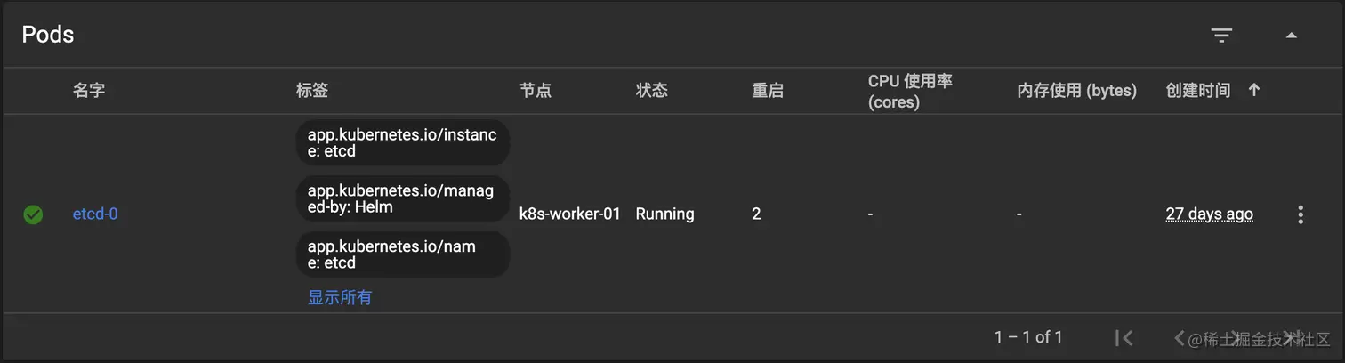
Task: Click the green running status checkmark icon
Action: [33, 214]
